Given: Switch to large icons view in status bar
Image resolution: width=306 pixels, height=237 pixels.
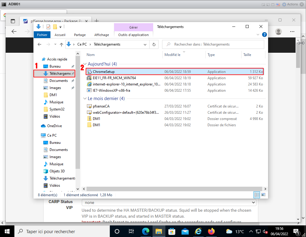Looking at the screenshot, I should tap(263, 195).
